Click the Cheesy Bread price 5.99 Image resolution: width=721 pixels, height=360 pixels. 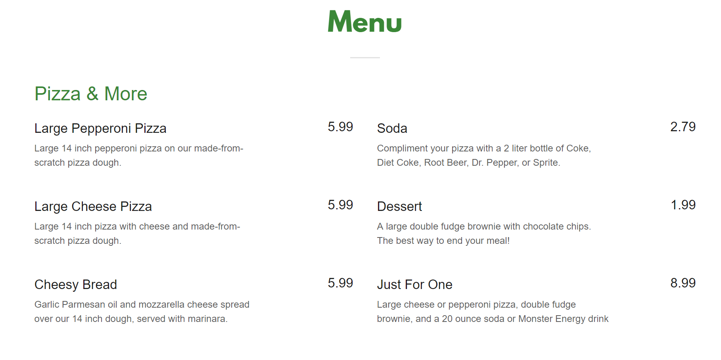tap(340, 283)
